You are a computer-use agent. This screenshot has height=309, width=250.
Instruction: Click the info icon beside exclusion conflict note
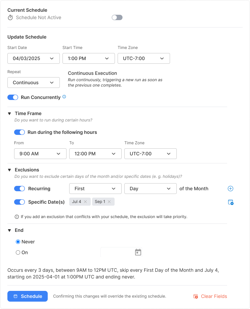click(x=17, y=217)
